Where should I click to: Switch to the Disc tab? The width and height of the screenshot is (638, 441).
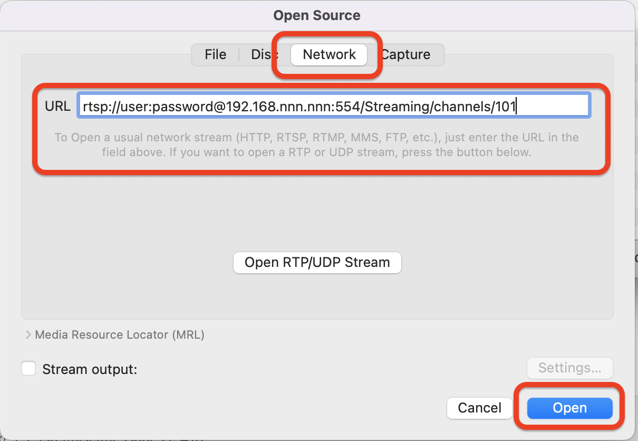coord(262,54)
